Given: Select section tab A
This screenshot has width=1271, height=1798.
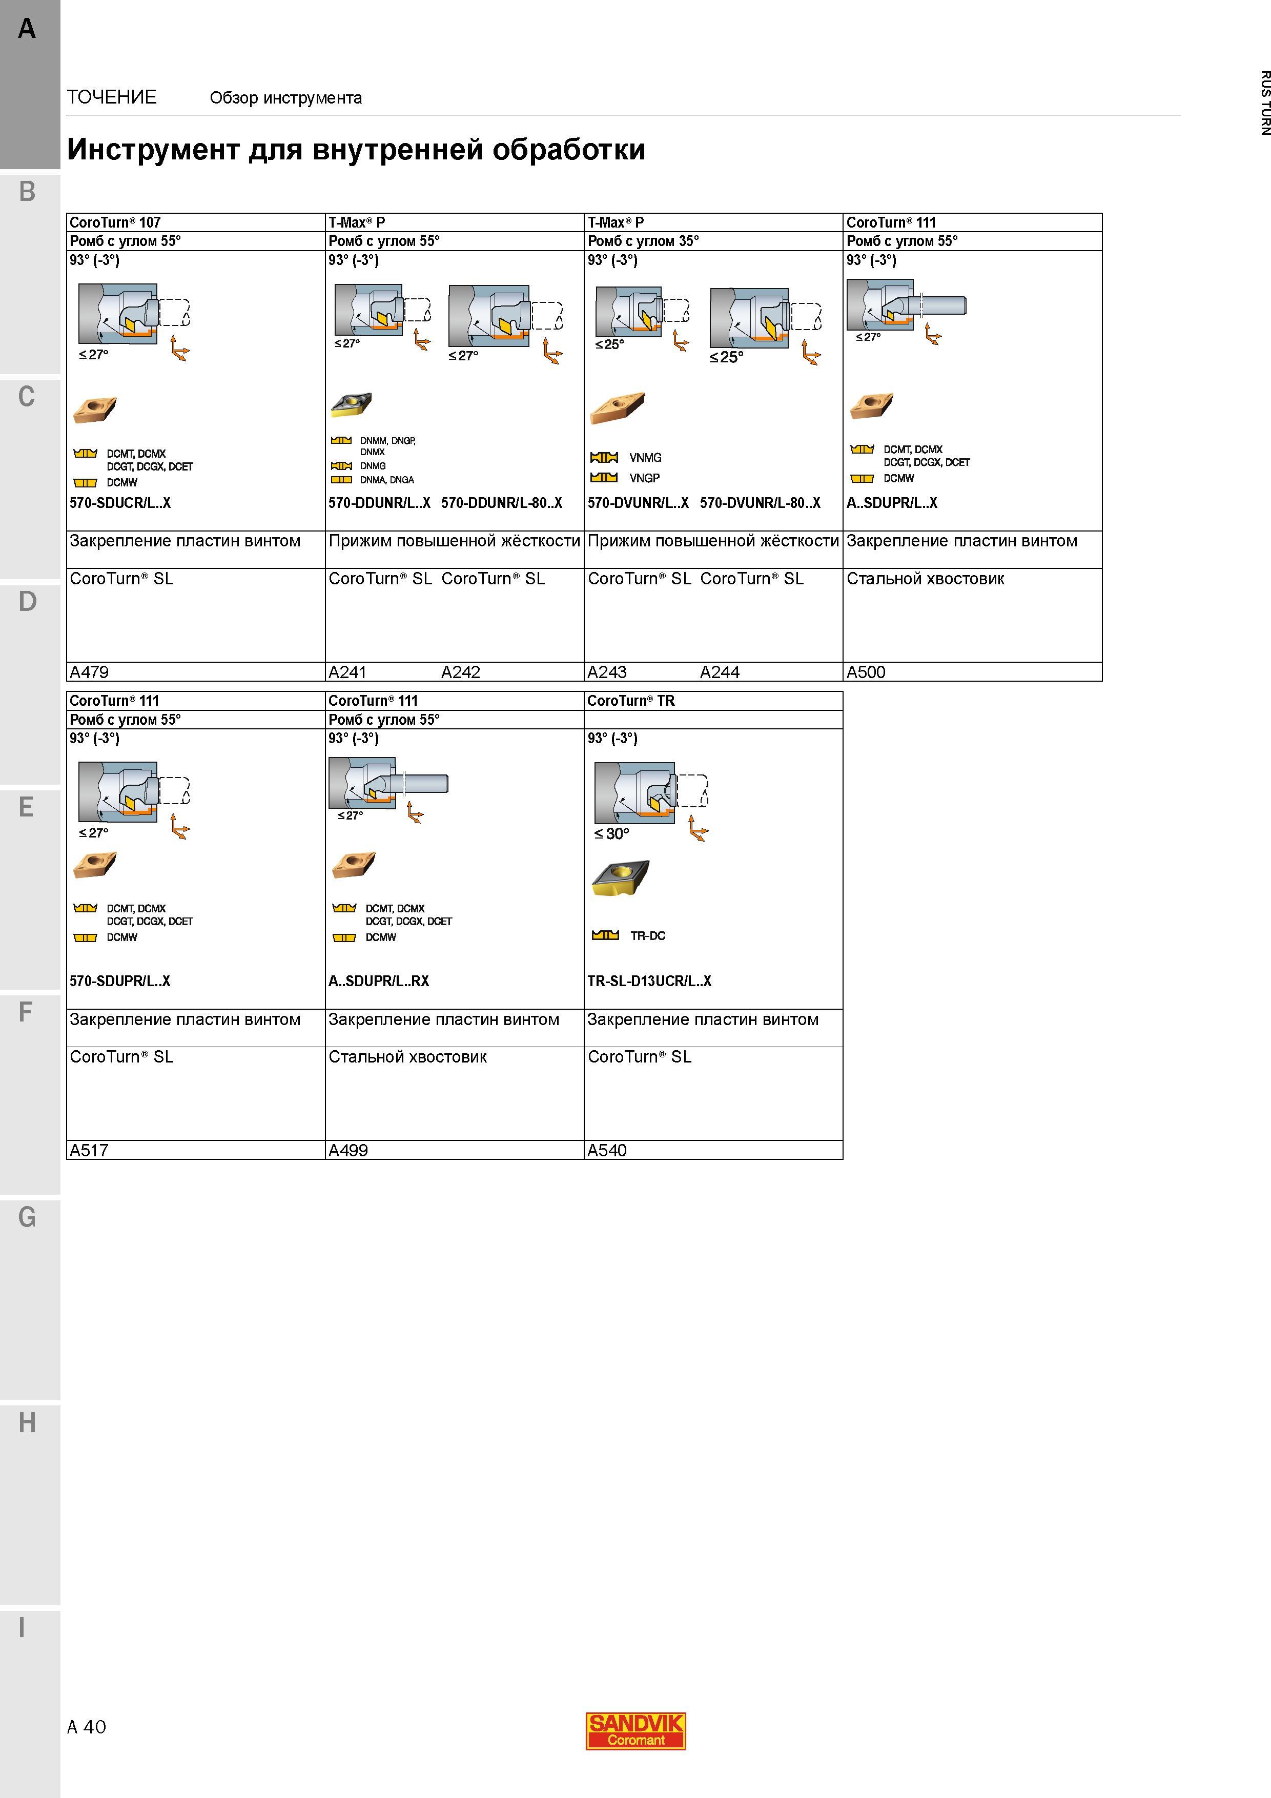Looking at the screenshot, I should tap(30, 85).
